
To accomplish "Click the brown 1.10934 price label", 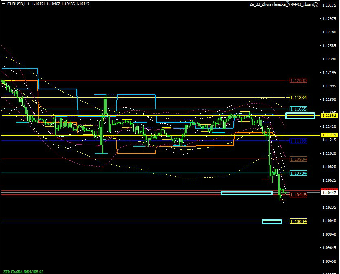I will [298, 159].
